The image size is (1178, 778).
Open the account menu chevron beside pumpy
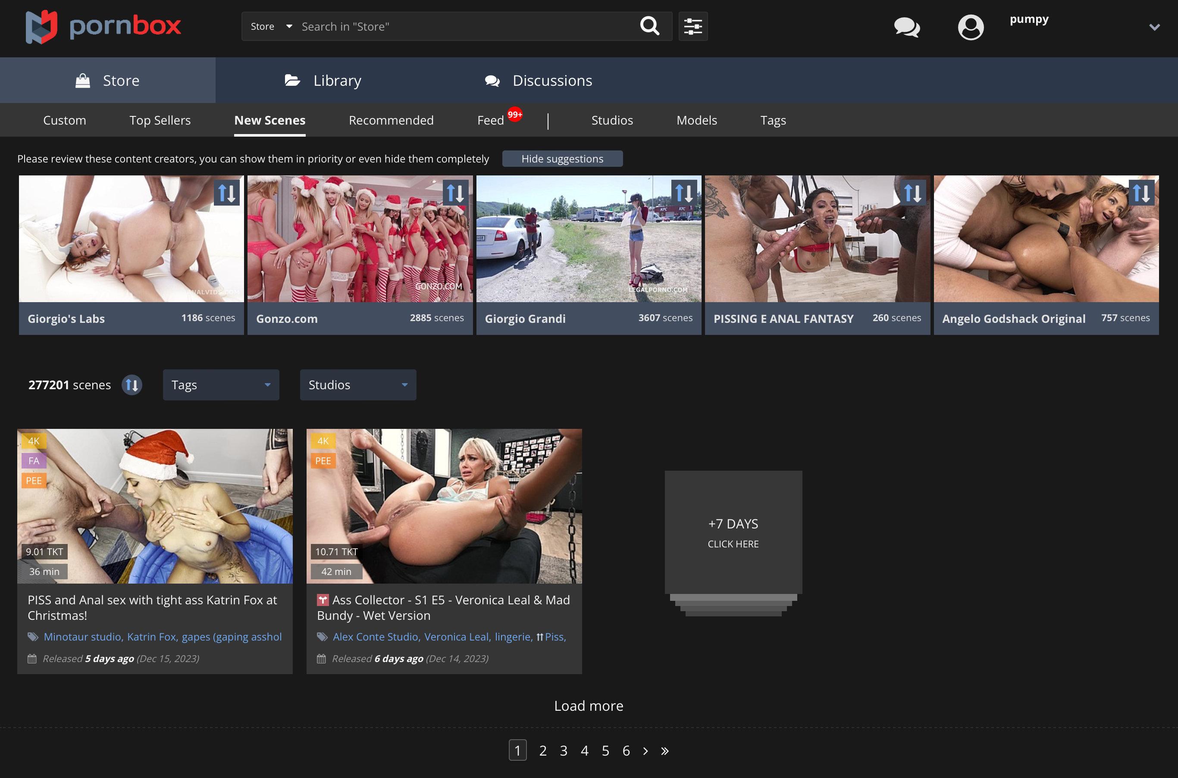tap(1154, 27)
